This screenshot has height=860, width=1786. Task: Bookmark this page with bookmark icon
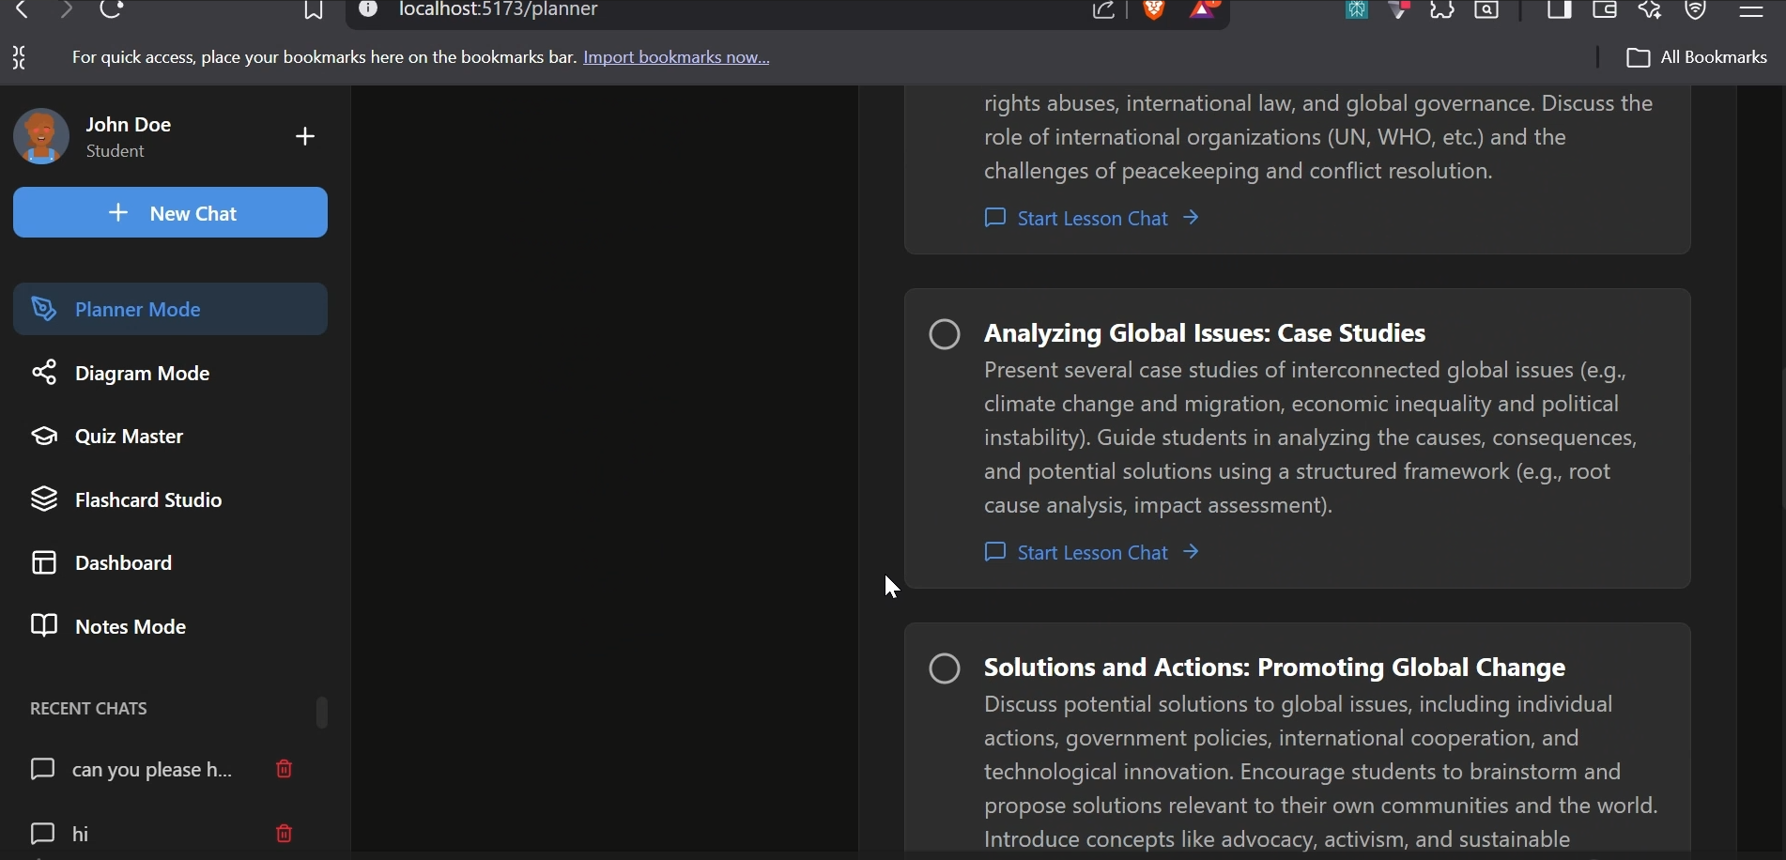[313, 11]
